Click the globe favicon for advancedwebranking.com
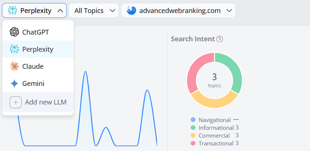The image size is (310, 151). (131, 10)
